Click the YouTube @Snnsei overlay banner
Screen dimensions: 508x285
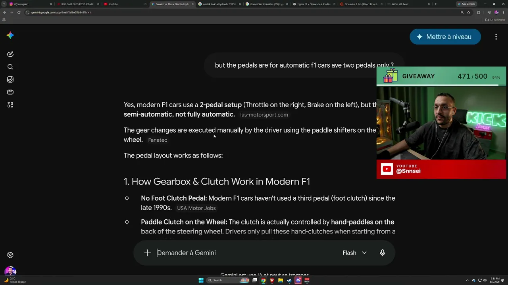coord(441,169)
